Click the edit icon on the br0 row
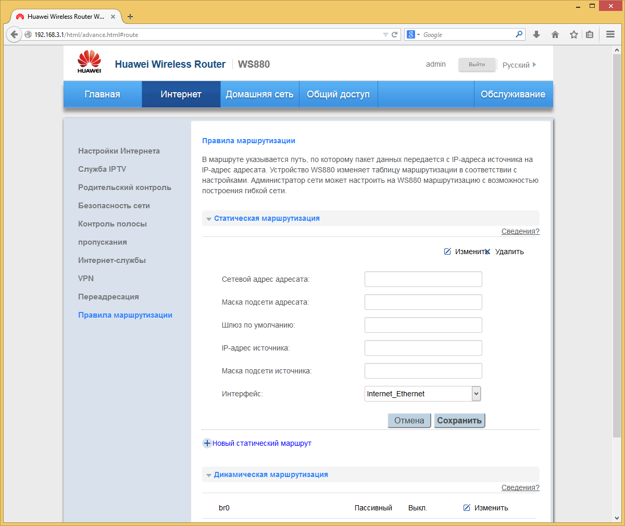The width and height of the screenshot is (625, 526). click(x=467, y=508)
